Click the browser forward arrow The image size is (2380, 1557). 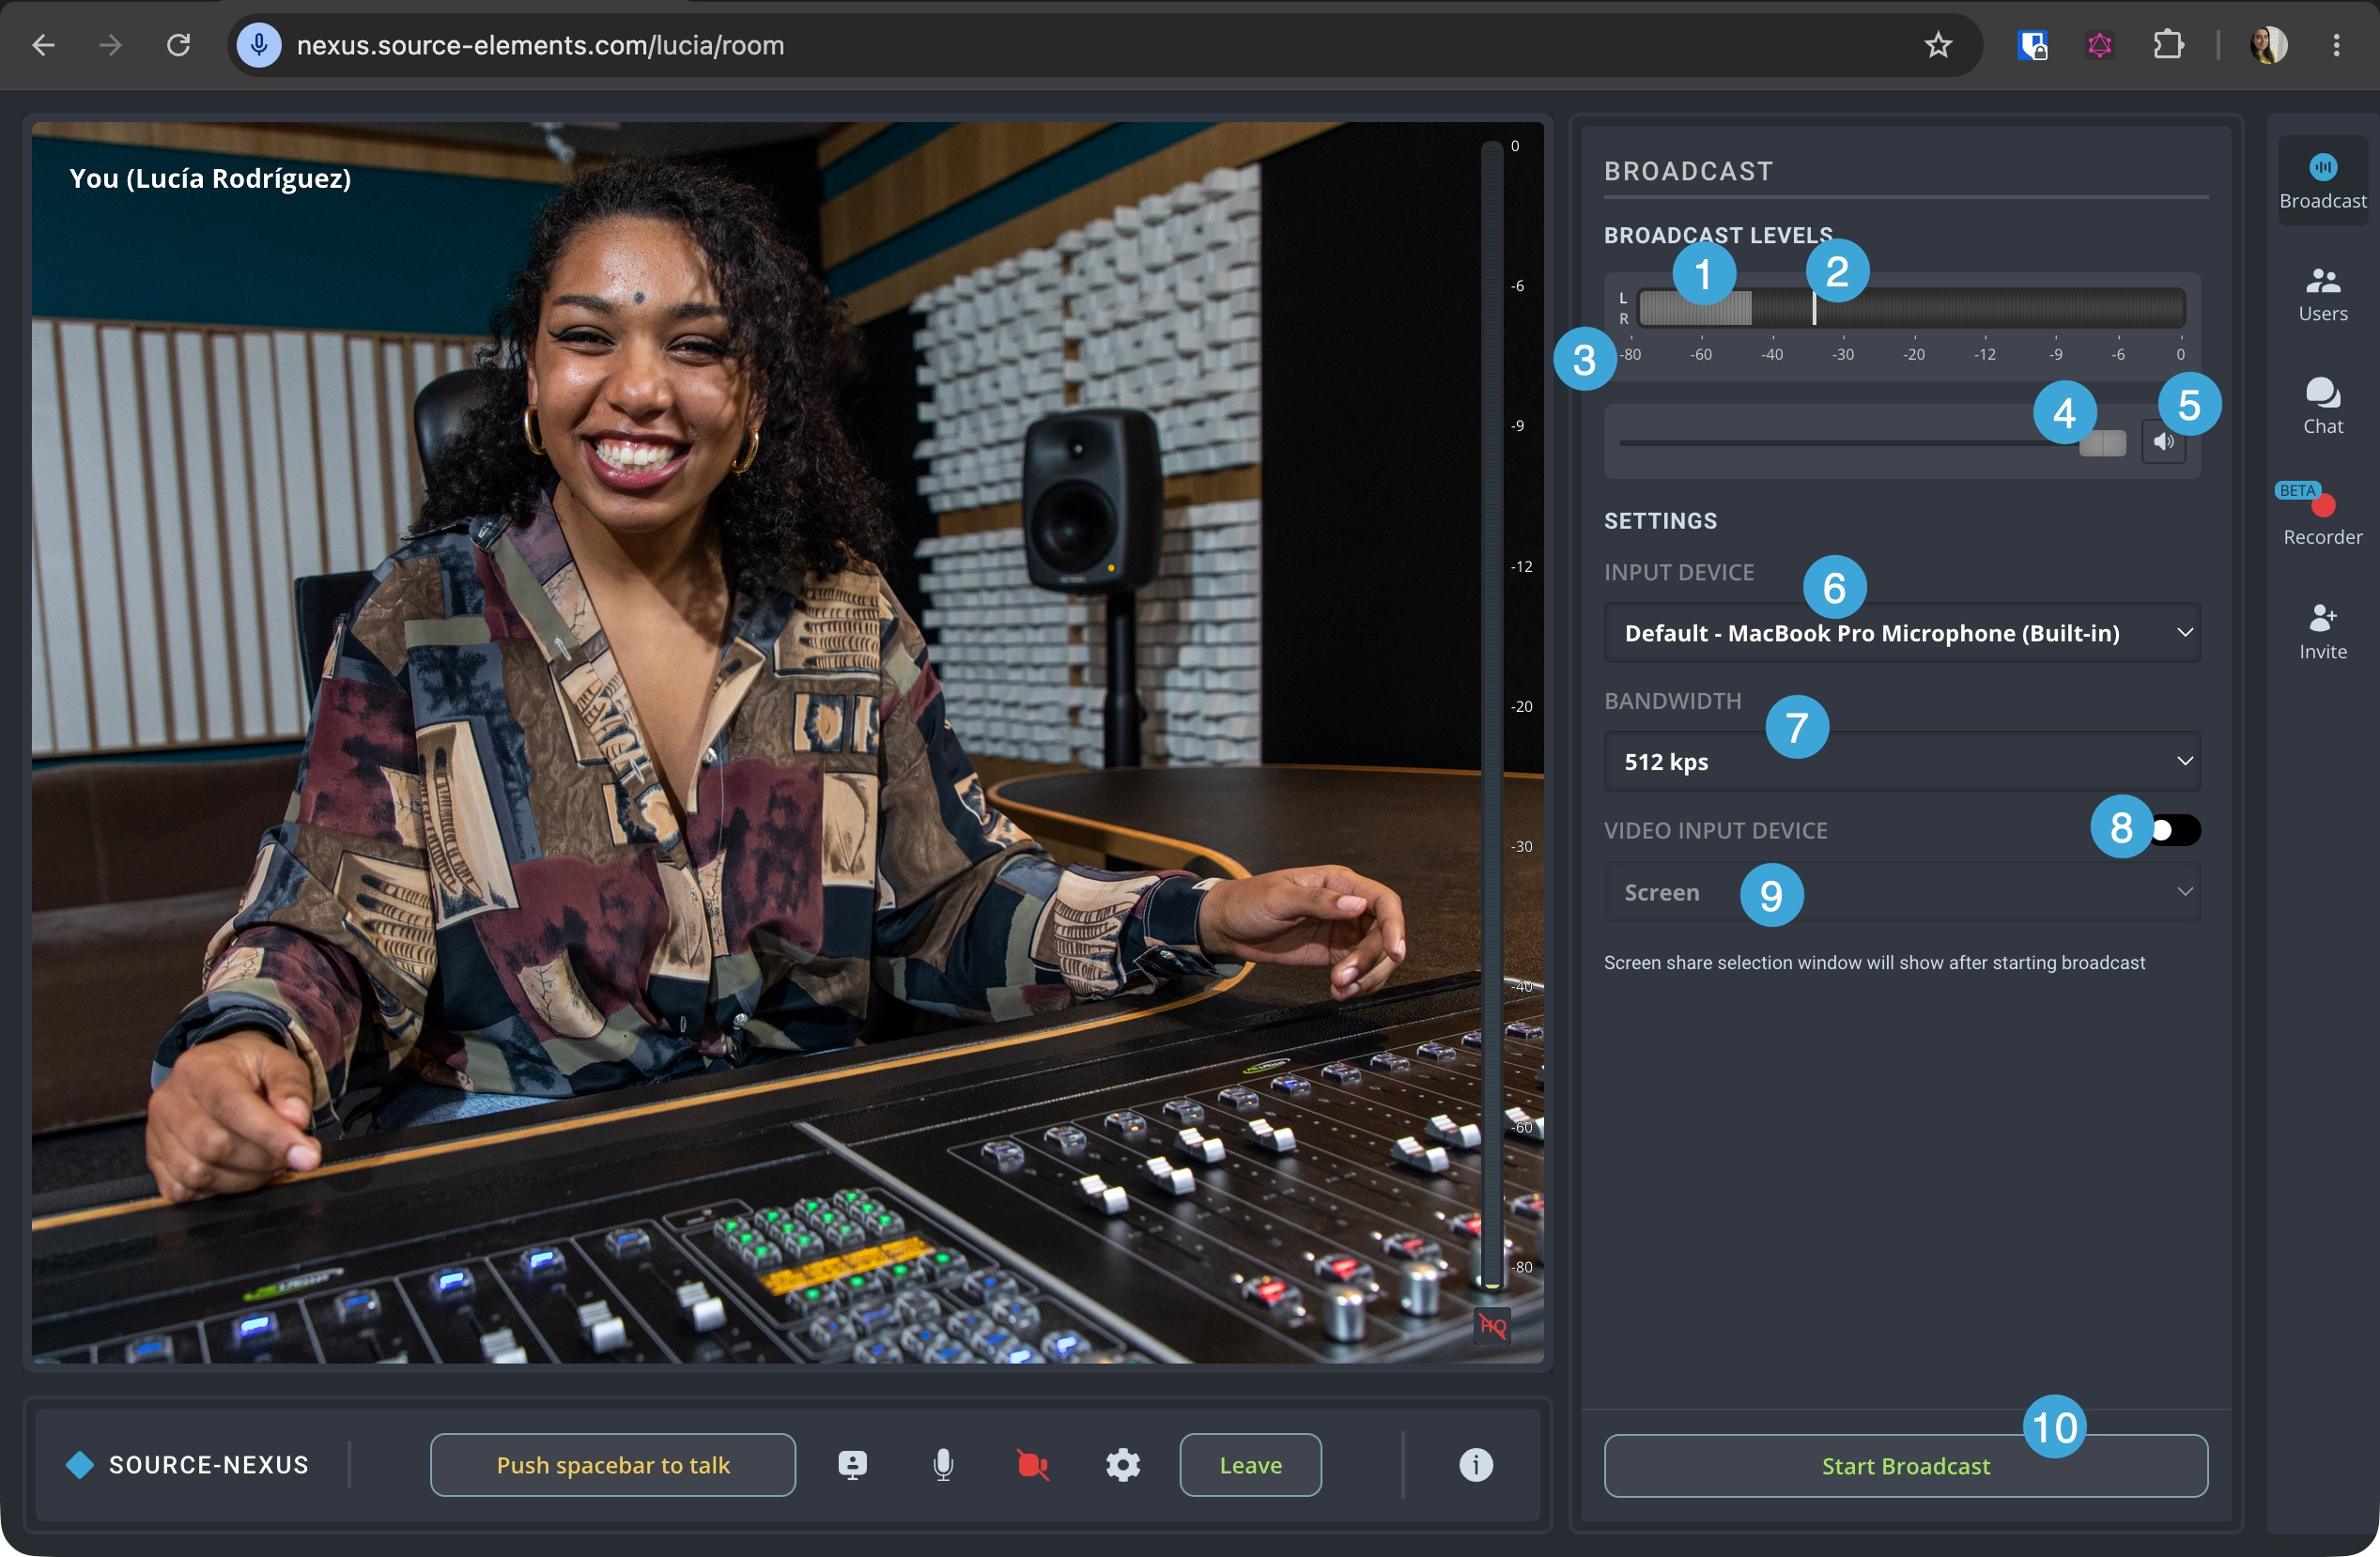111,45
